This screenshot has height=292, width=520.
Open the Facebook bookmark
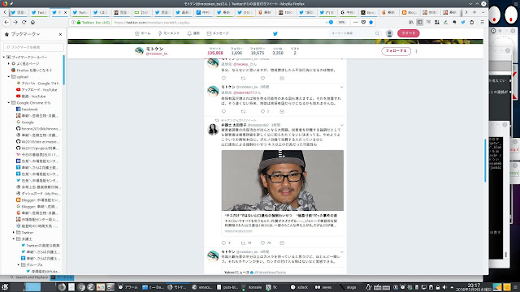(29, 109)
